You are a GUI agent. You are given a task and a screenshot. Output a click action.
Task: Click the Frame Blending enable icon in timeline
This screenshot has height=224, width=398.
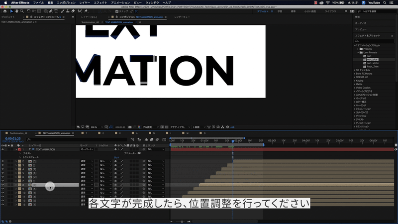[152, 139]
